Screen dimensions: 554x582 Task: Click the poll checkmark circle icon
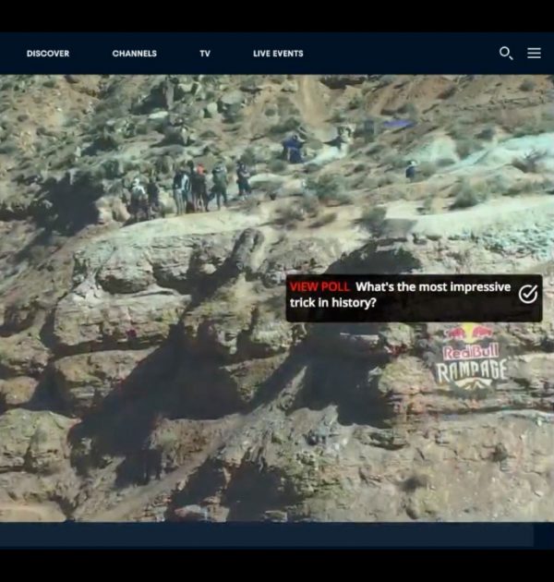[527, 294]
